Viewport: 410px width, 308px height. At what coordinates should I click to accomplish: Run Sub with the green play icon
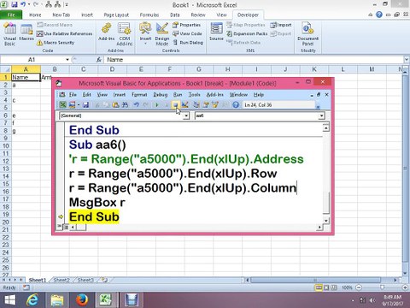click(157, 105)
